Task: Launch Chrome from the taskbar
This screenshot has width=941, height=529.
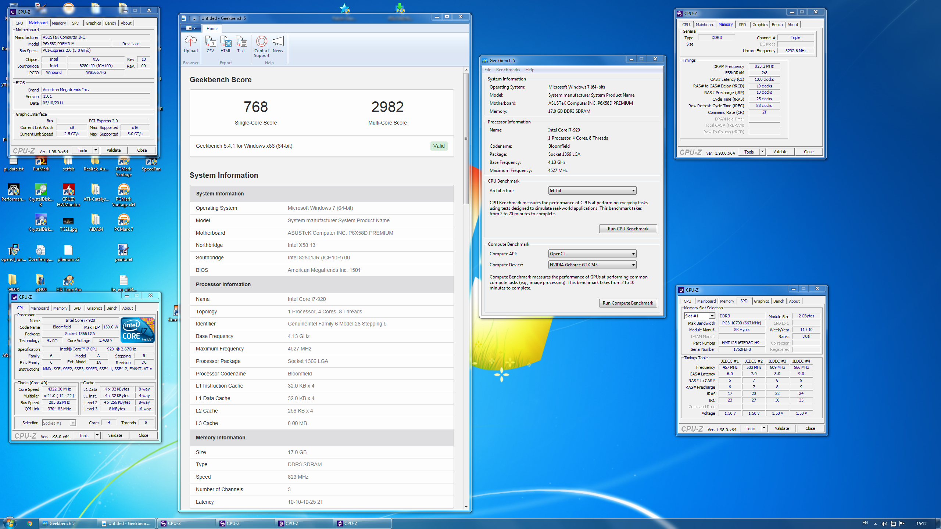Action: coord(30,523)
